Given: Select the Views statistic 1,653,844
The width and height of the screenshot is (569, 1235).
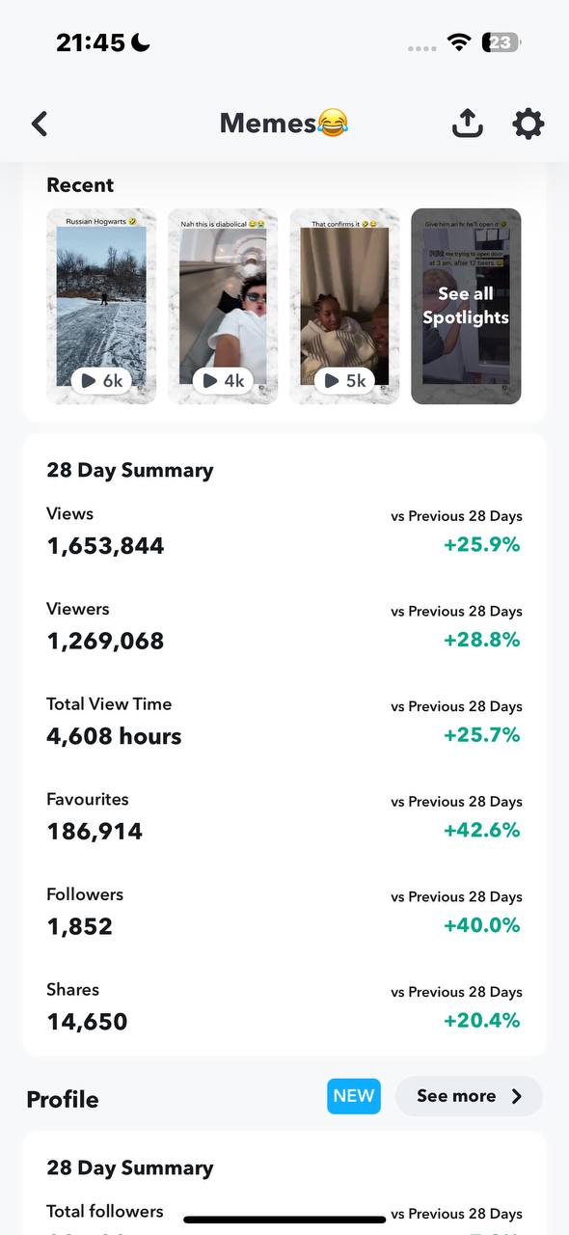Looking at the screenshot, I should pyautogui.click(x=105, y=546).
